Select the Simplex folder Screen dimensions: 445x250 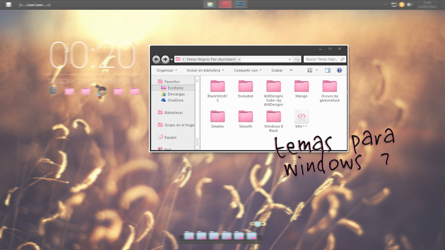218,119
